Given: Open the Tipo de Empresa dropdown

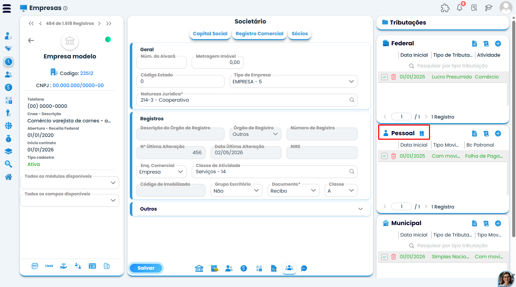Looking at the screenshot, I should pyautogui.click(x=294, y=82).
